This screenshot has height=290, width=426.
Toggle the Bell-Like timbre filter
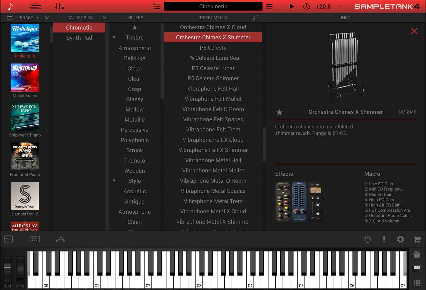tap(134, 58)
